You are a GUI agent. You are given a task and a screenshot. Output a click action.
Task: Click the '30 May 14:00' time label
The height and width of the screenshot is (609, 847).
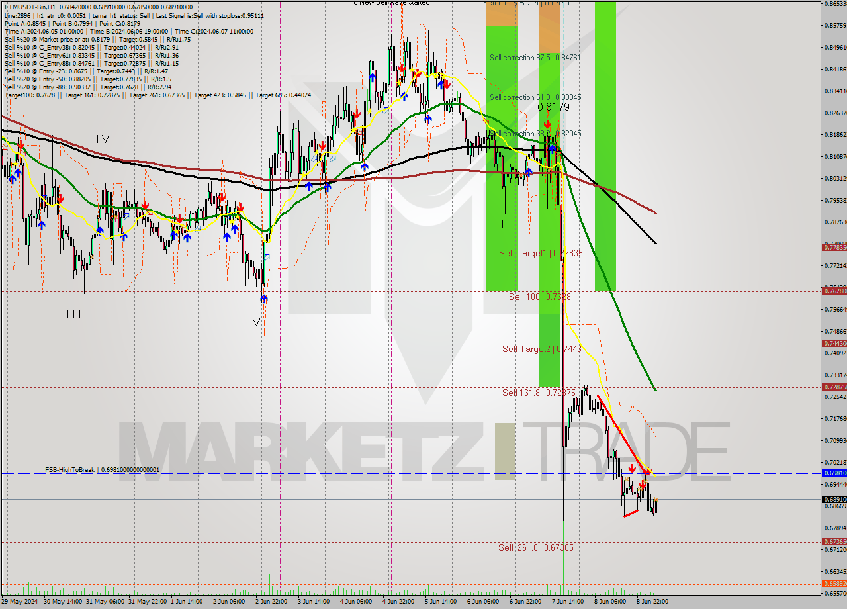pos(64,602)
